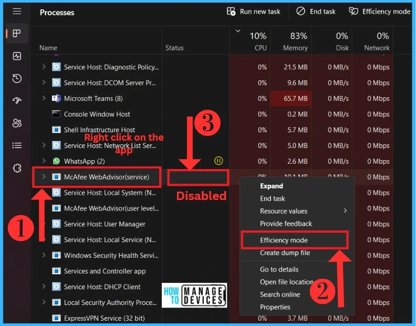Click the Windows Security Health Service icon
416x326 pixels.
tap(56, 255)
